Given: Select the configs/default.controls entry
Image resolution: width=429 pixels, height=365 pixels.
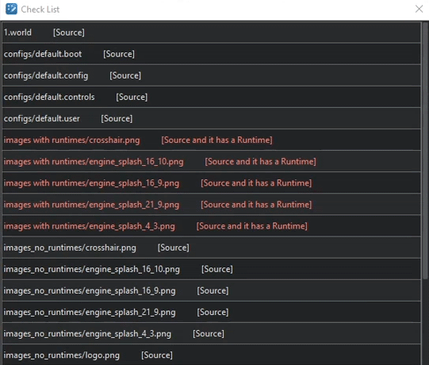Looking at the screenshot, I should coord(211,97).
